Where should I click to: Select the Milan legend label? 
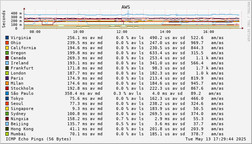(17, 83)
